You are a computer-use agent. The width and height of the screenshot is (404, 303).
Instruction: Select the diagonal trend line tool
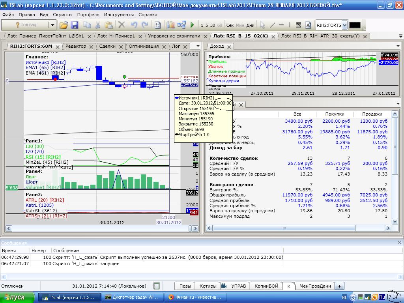pos(272,25)
